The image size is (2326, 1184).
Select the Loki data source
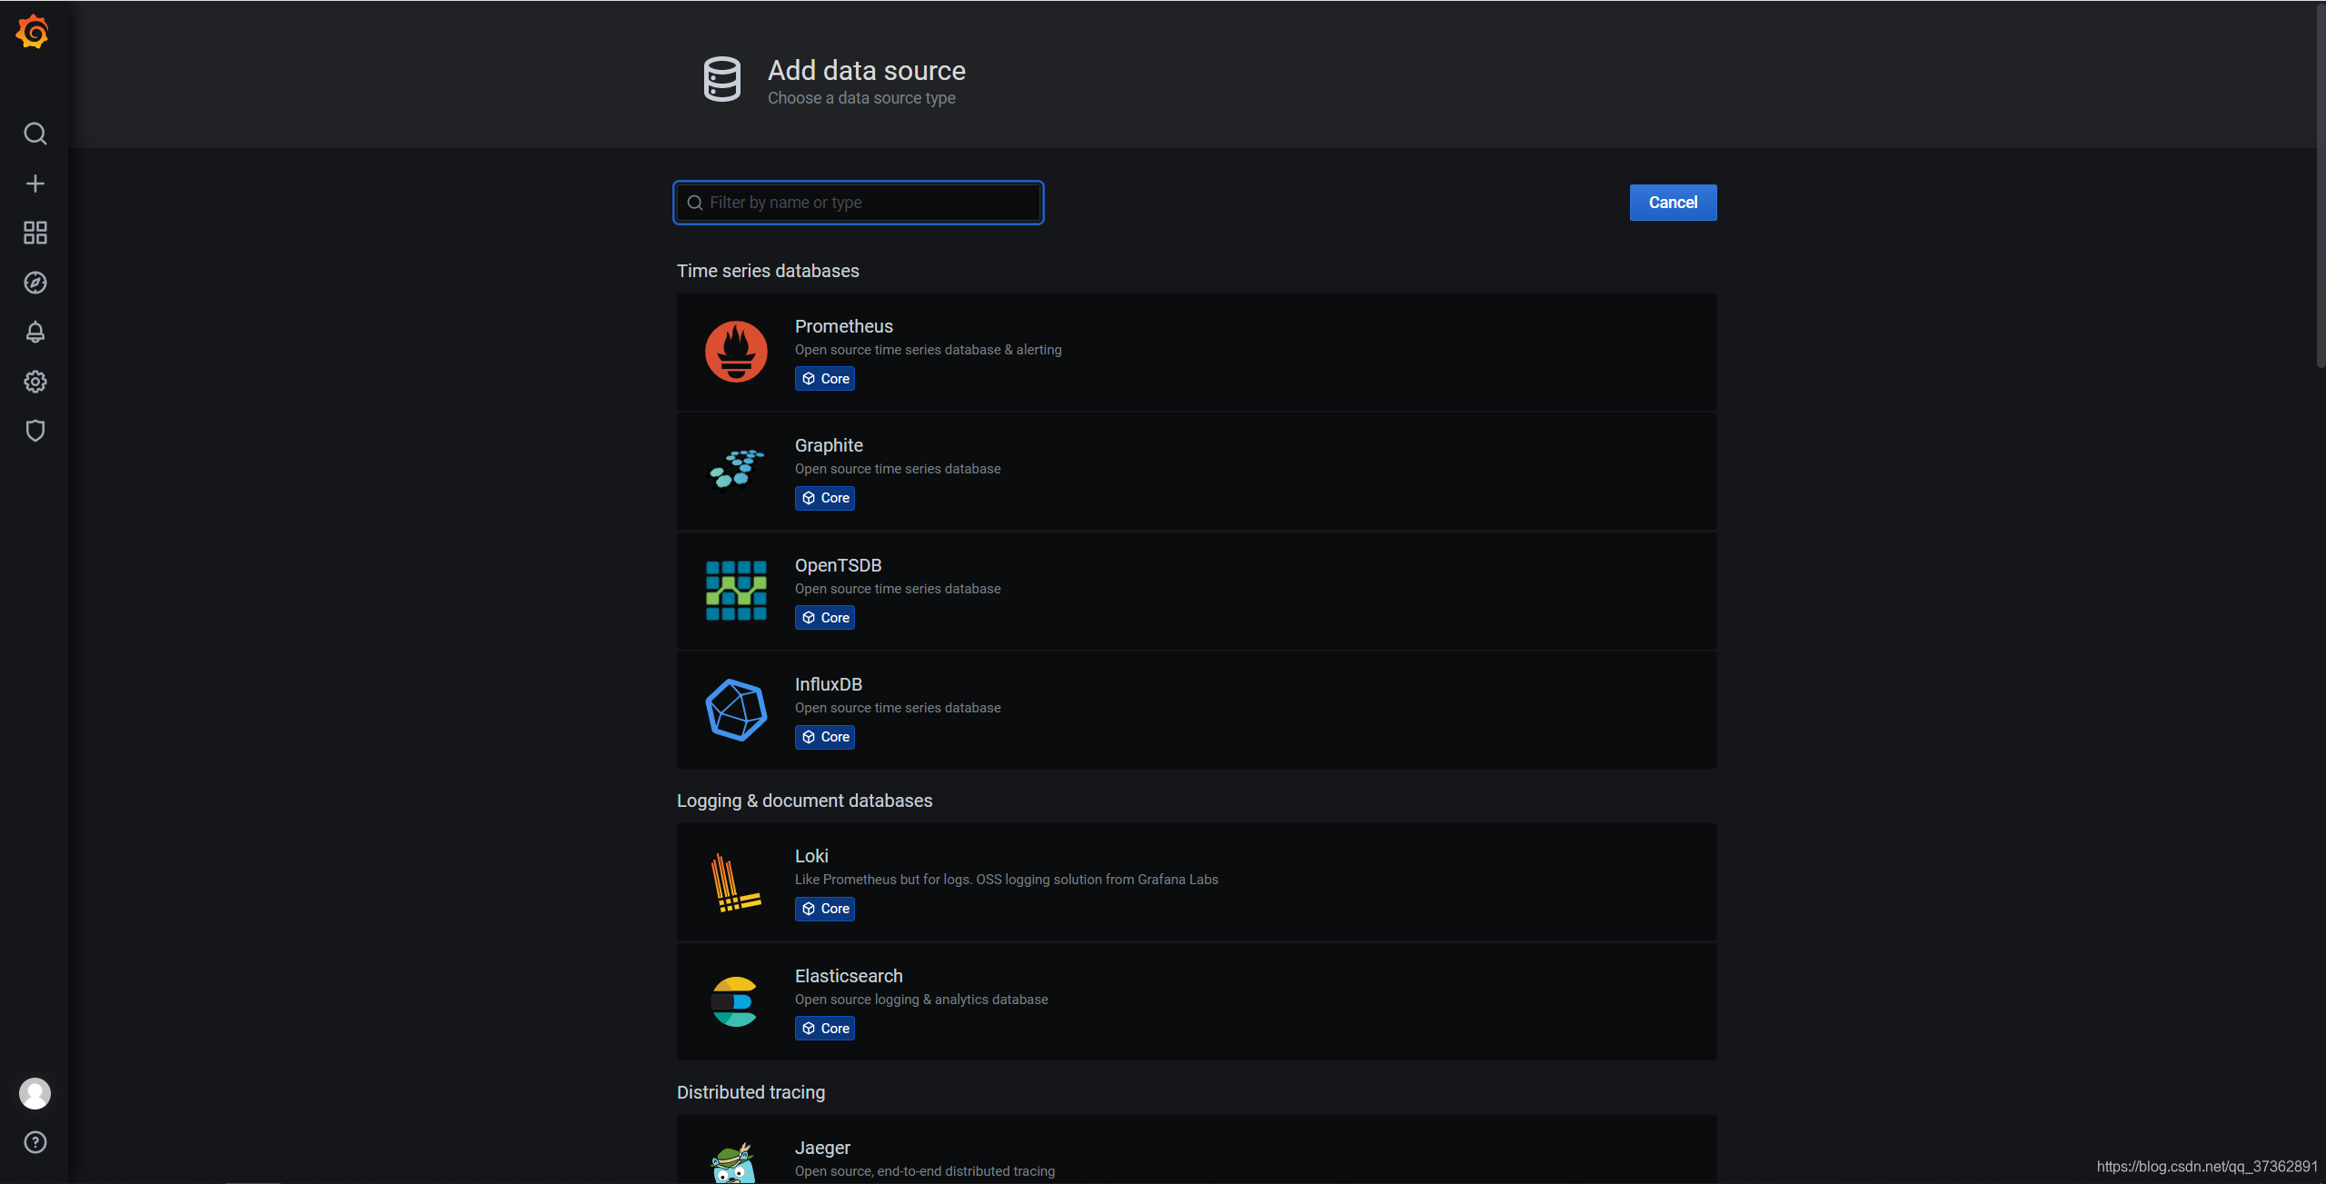(x=1197, y=881)
